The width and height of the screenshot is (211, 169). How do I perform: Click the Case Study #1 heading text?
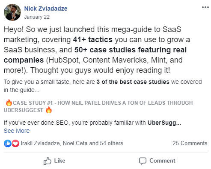point(98,106)
